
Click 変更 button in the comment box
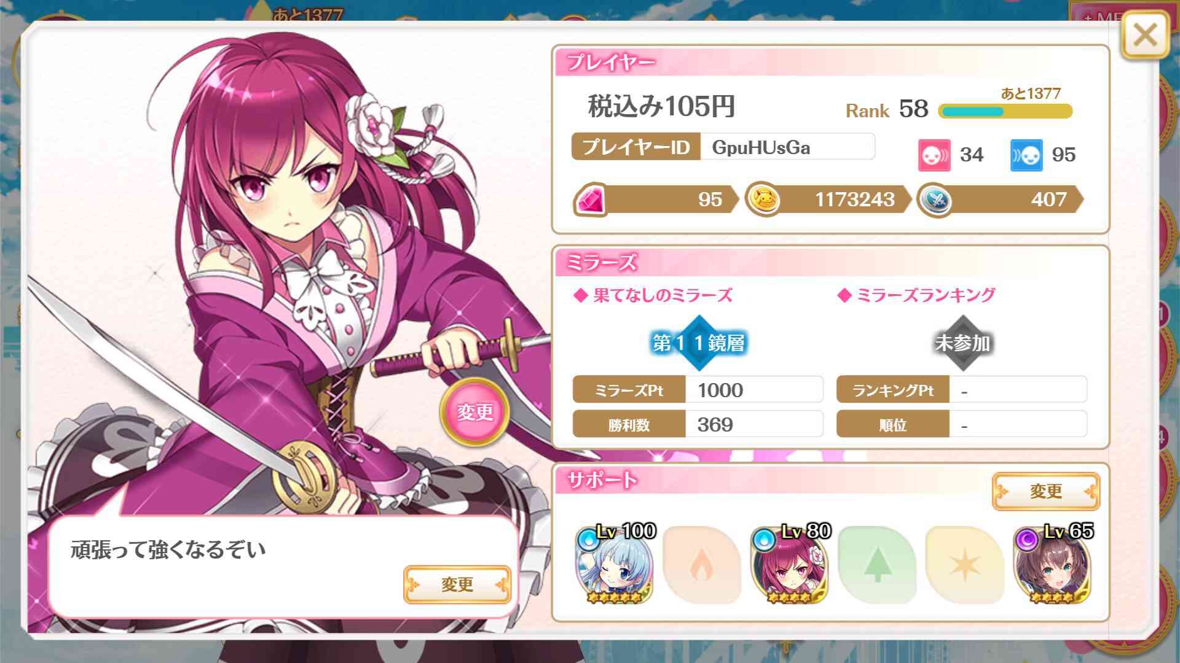[x=457, y=584]
